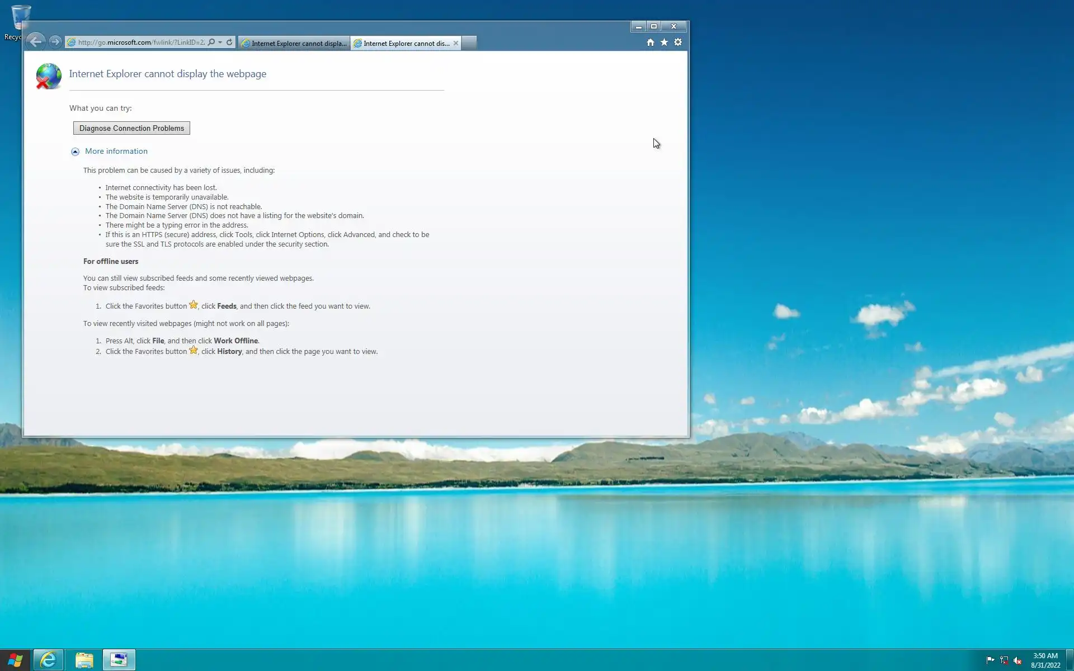
Task: Click the Start button
Action: point(15,660)
